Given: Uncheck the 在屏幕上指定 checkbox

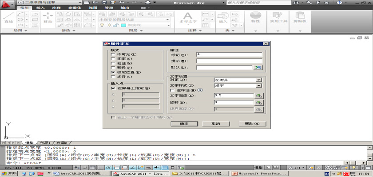Looking at the screenshot, I should pyautogui.click(x=113, y=88).
